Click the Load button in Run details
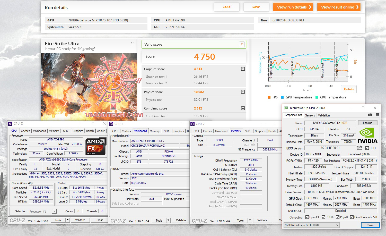 pyautogui.click(x=226, y=7)
